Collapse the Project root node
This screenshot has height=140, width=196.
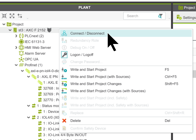pos(4,24)
